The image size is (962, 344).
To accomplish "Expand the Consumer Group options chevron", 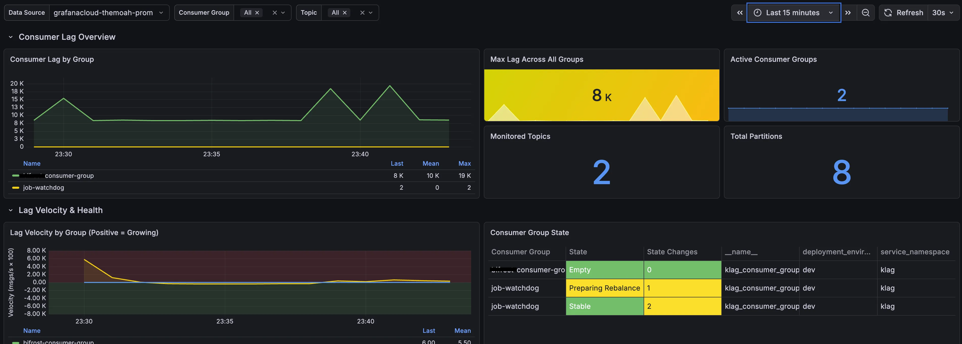I will [283, 13].
